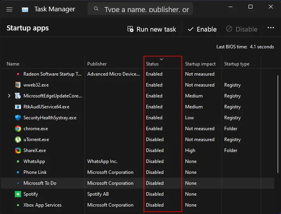Screen dimensions: 281x214
Task: Click the Advanced Micro Device... publisher cell
Action: tap(113, 74)
